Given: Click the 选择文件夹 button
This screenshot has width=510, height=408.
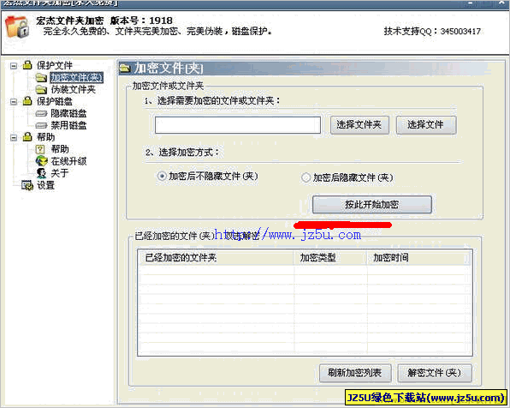Looking at the screenshot, I should (359, 125).
